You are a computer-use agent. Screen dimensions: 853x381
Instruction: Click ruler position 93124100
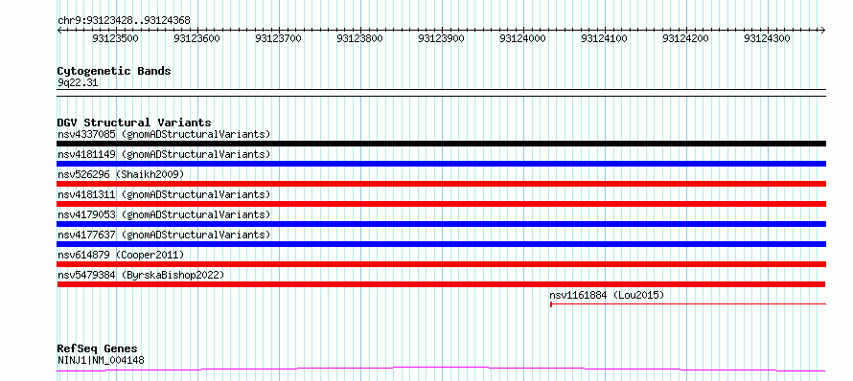605,38
